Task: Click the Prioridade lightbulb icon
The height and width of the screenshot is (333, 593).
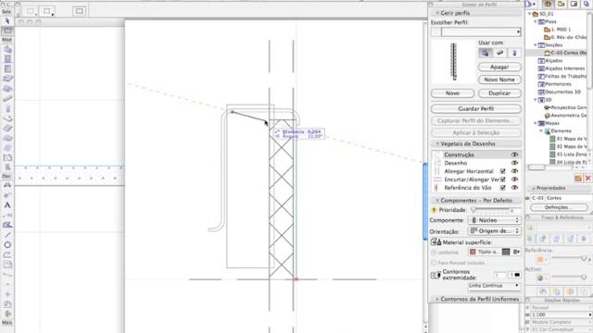Action: point(434,210)
